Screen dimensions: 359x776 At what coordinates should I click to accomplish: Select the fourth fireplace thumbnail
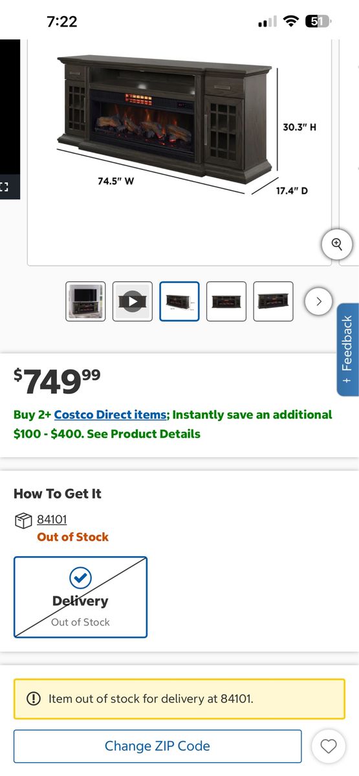click(226, 301)
